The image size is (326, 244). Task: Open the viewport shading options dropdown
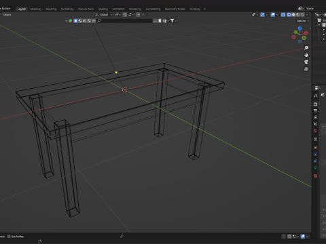tap(307, 15)
